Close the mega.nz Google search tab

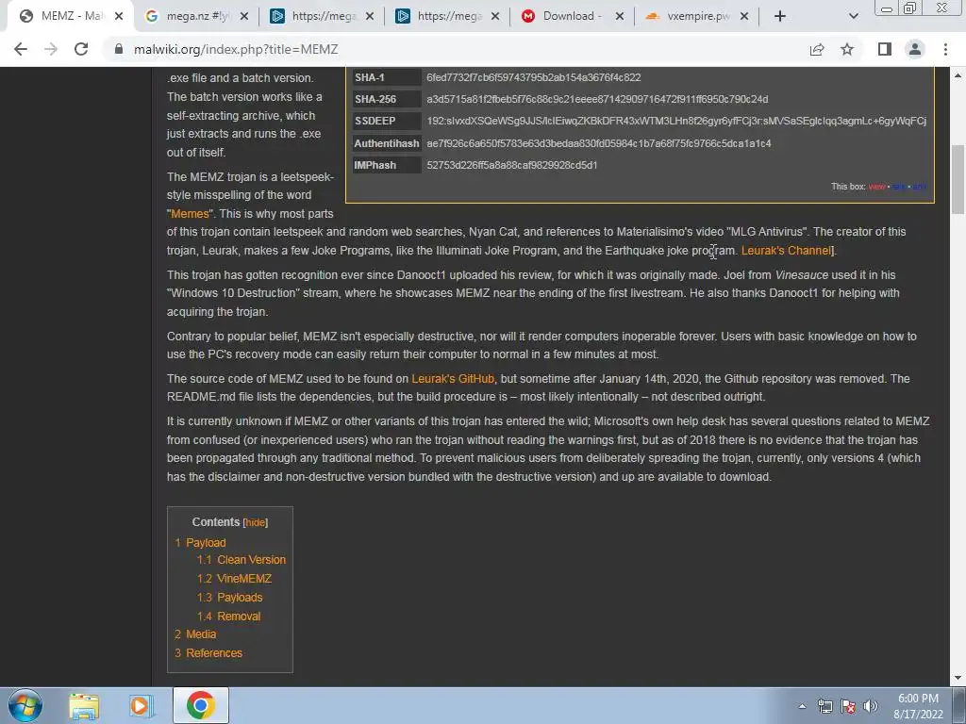[244, 17]
